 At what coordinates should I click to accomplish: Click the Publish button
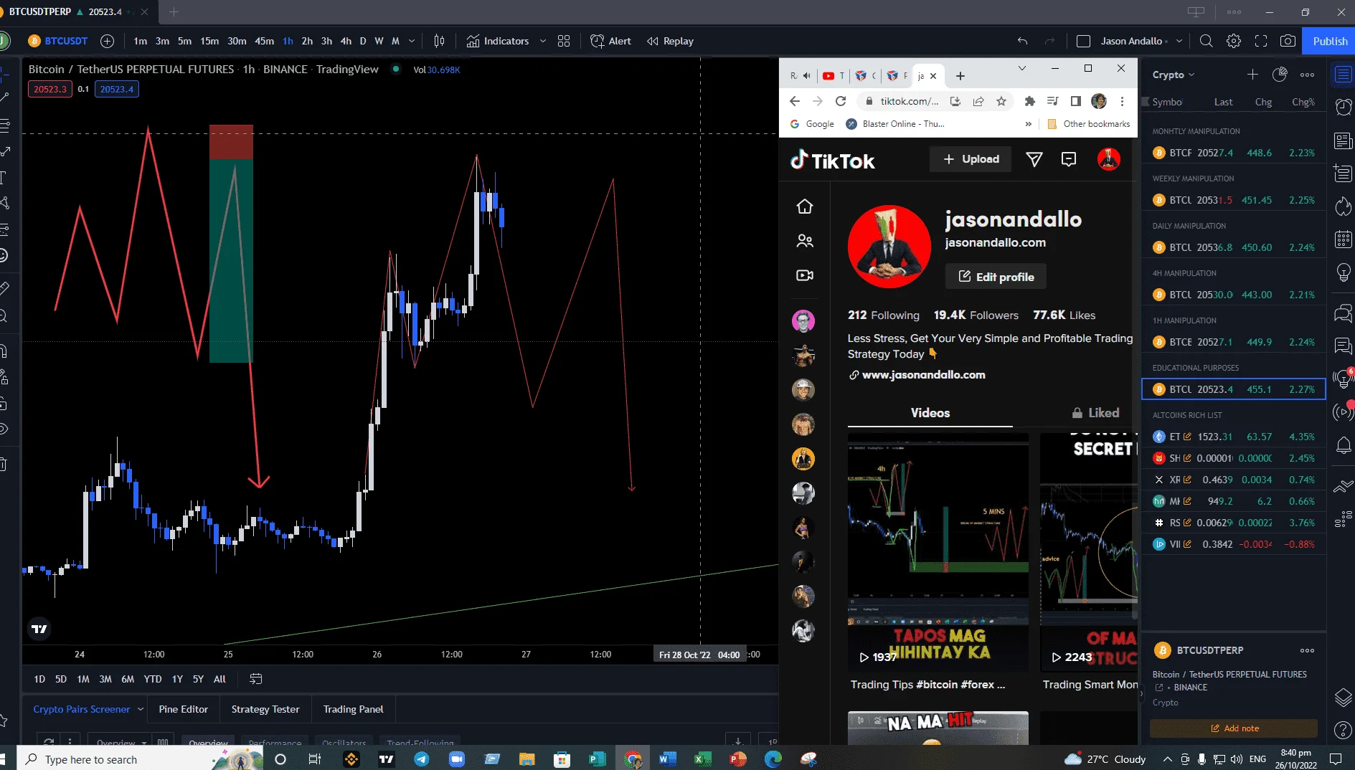click(x=1330, y=41)
